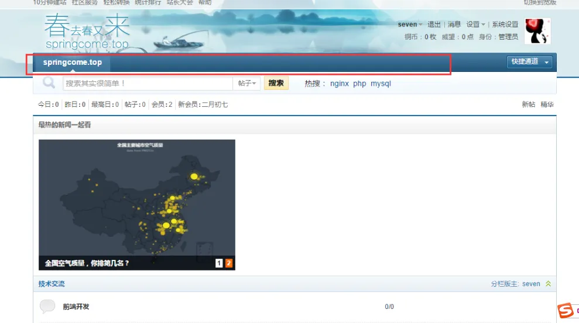The width and height of the screenshot is (579, 323).
Task: Click the 今日:0 statistic
Action: point(48,105)
